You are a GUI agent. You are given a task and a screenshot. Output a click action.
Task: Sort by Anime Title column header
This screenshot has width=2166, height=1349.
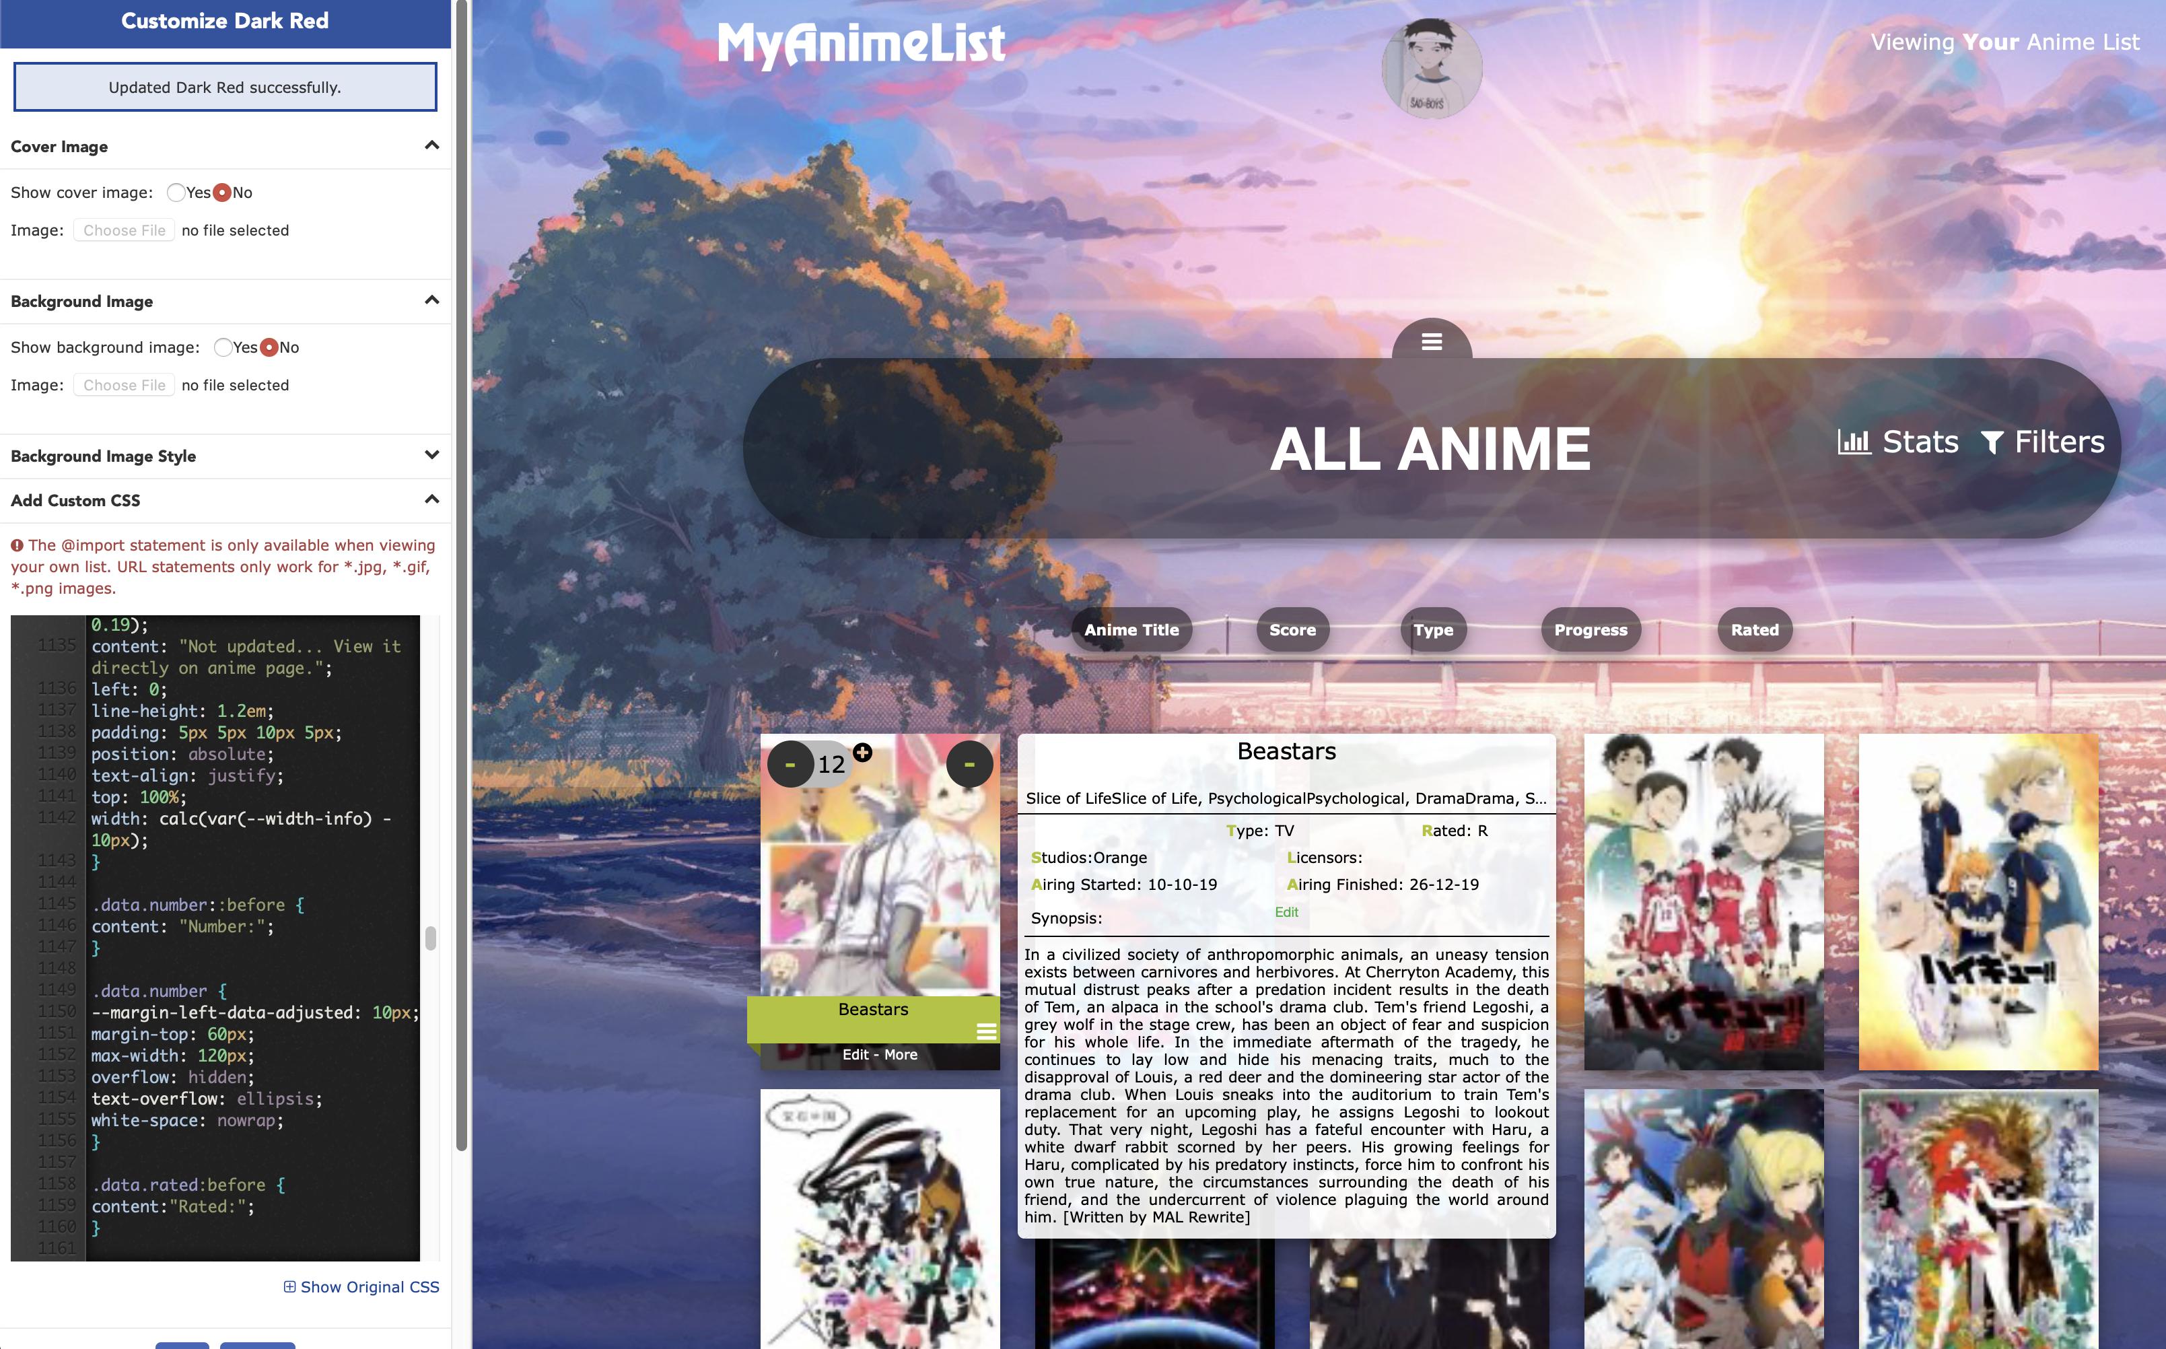(1131, 630)
